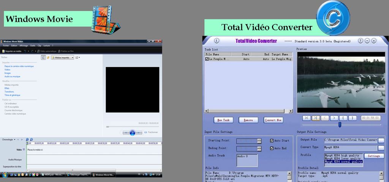This screenshot has height=182, width=389.
Task: Click the New Task button
Action: pos(223,120)
